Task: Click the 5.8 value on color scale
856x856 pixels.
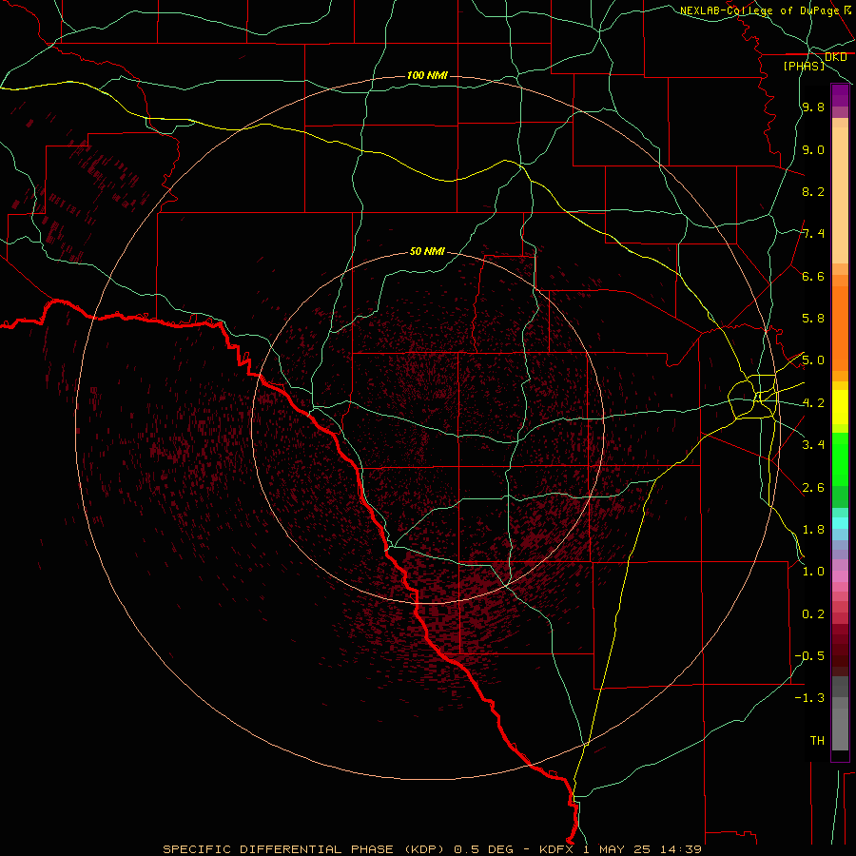Action: point(813,319)
